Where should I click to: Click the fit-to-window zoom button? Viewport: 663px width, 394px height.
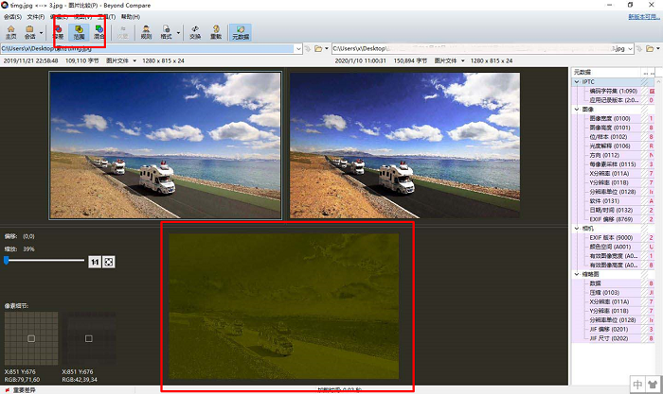pos(109,262)
